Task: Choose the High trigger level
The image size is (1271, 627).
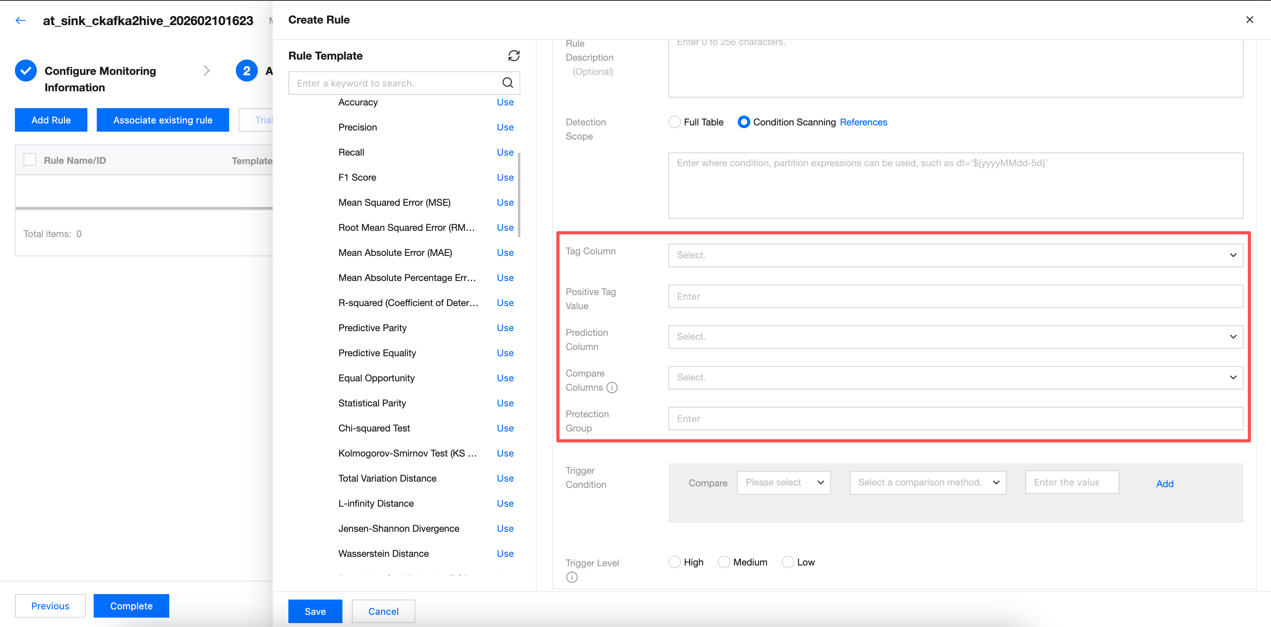Action: (x=674, y=562)
